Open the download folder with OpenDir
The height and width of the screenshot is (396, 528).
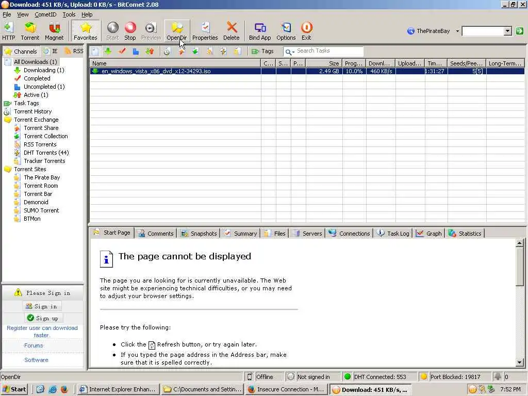coord(177,31)
